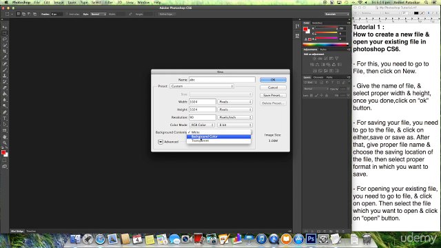Select the Move tool
The image size is (441, 248).
[x=5, y=27]
